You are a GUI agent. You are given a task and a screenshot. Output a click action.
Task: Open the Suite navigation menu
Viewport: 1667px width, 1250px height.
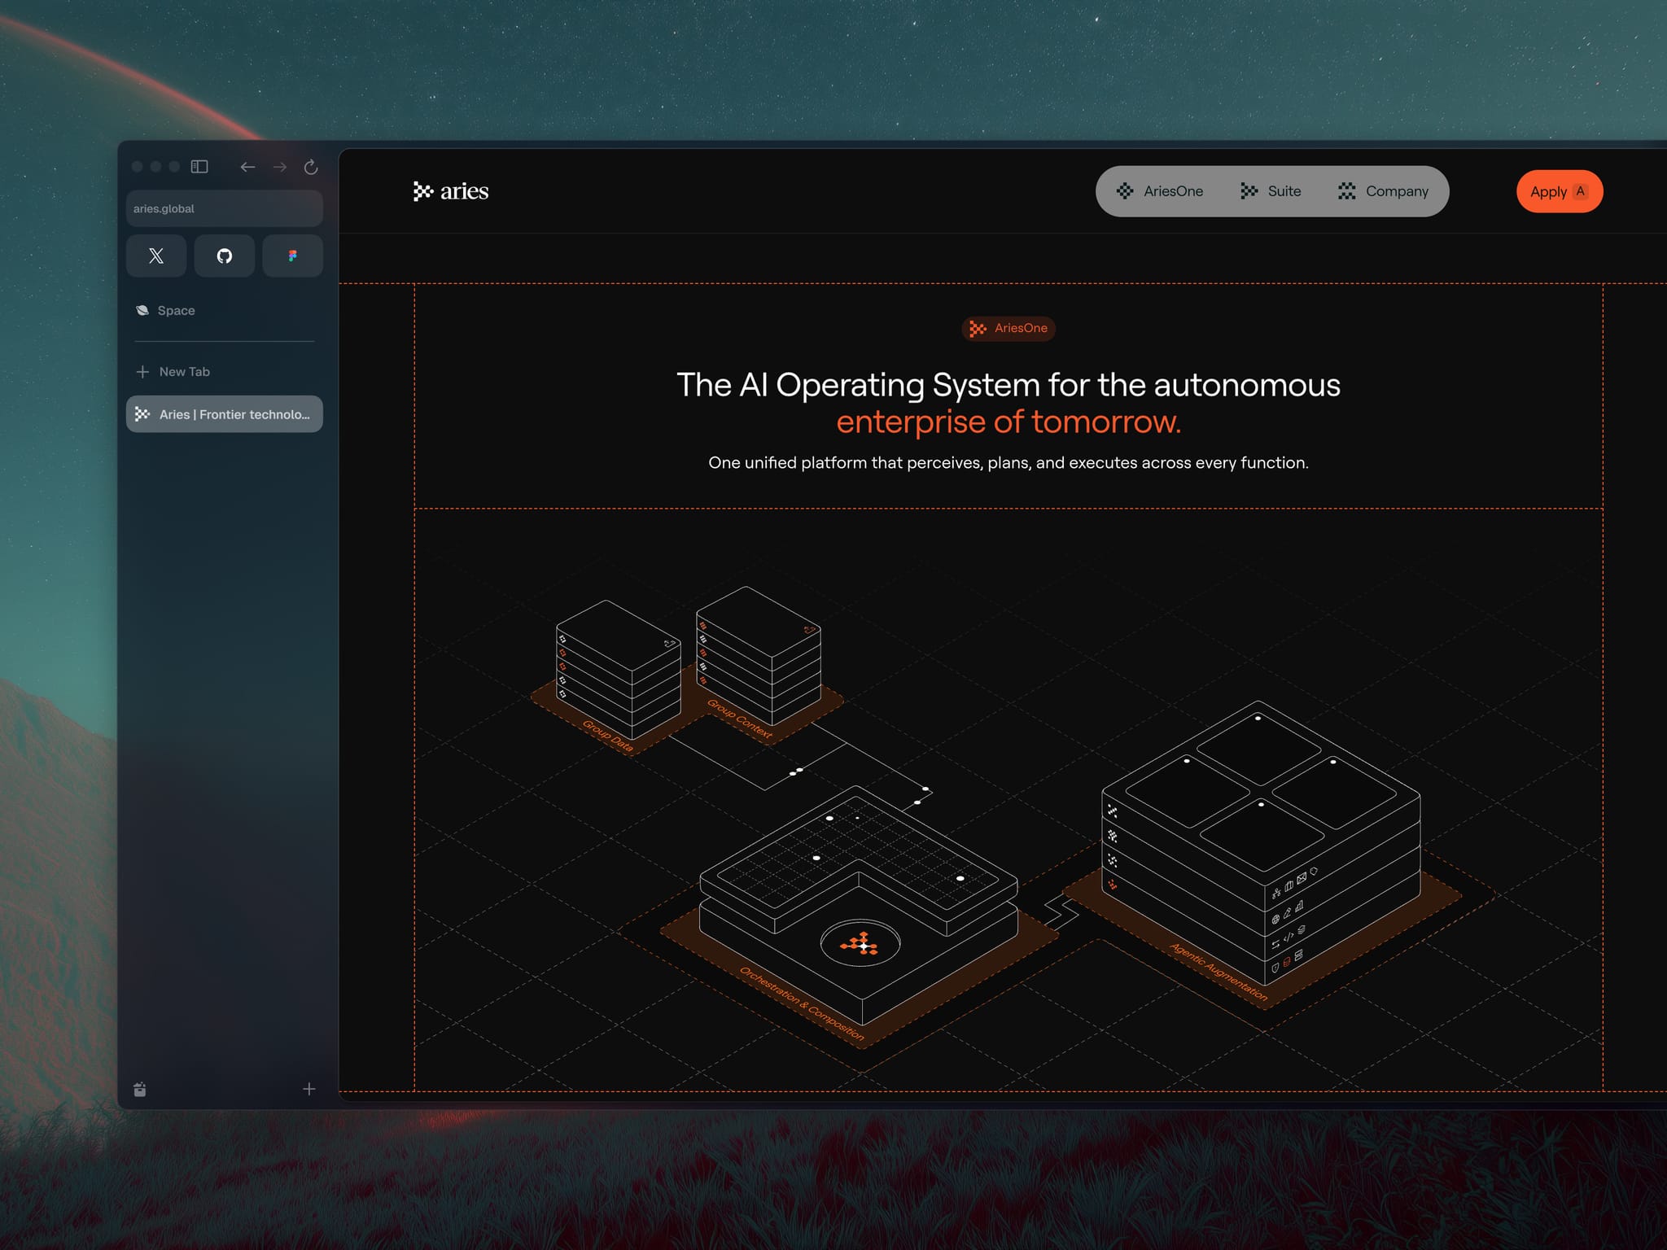(x=1271, y=191)
